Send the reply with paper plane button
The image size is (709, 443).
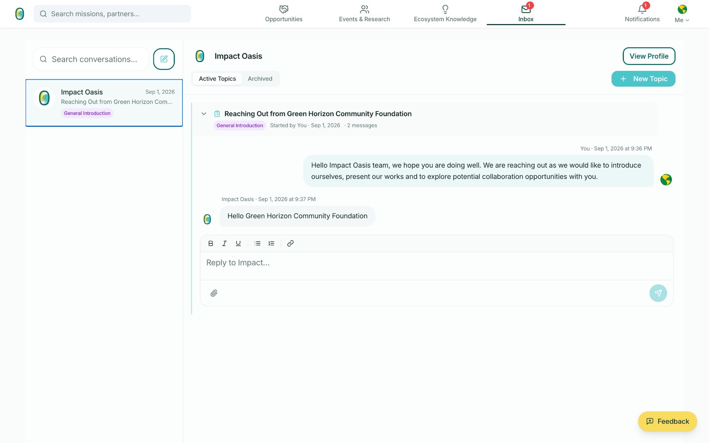click(x=658, y=293)
